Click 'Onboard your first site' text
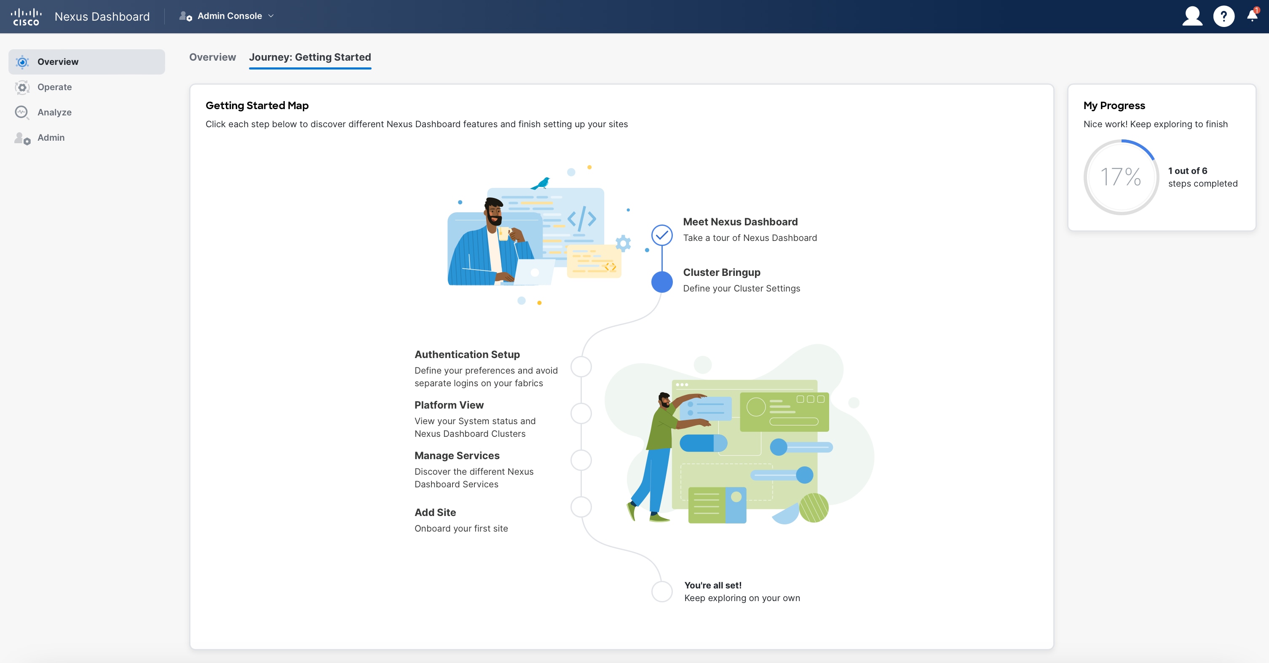The width and height of the screenshot is (1269, 663). (460, 529)
